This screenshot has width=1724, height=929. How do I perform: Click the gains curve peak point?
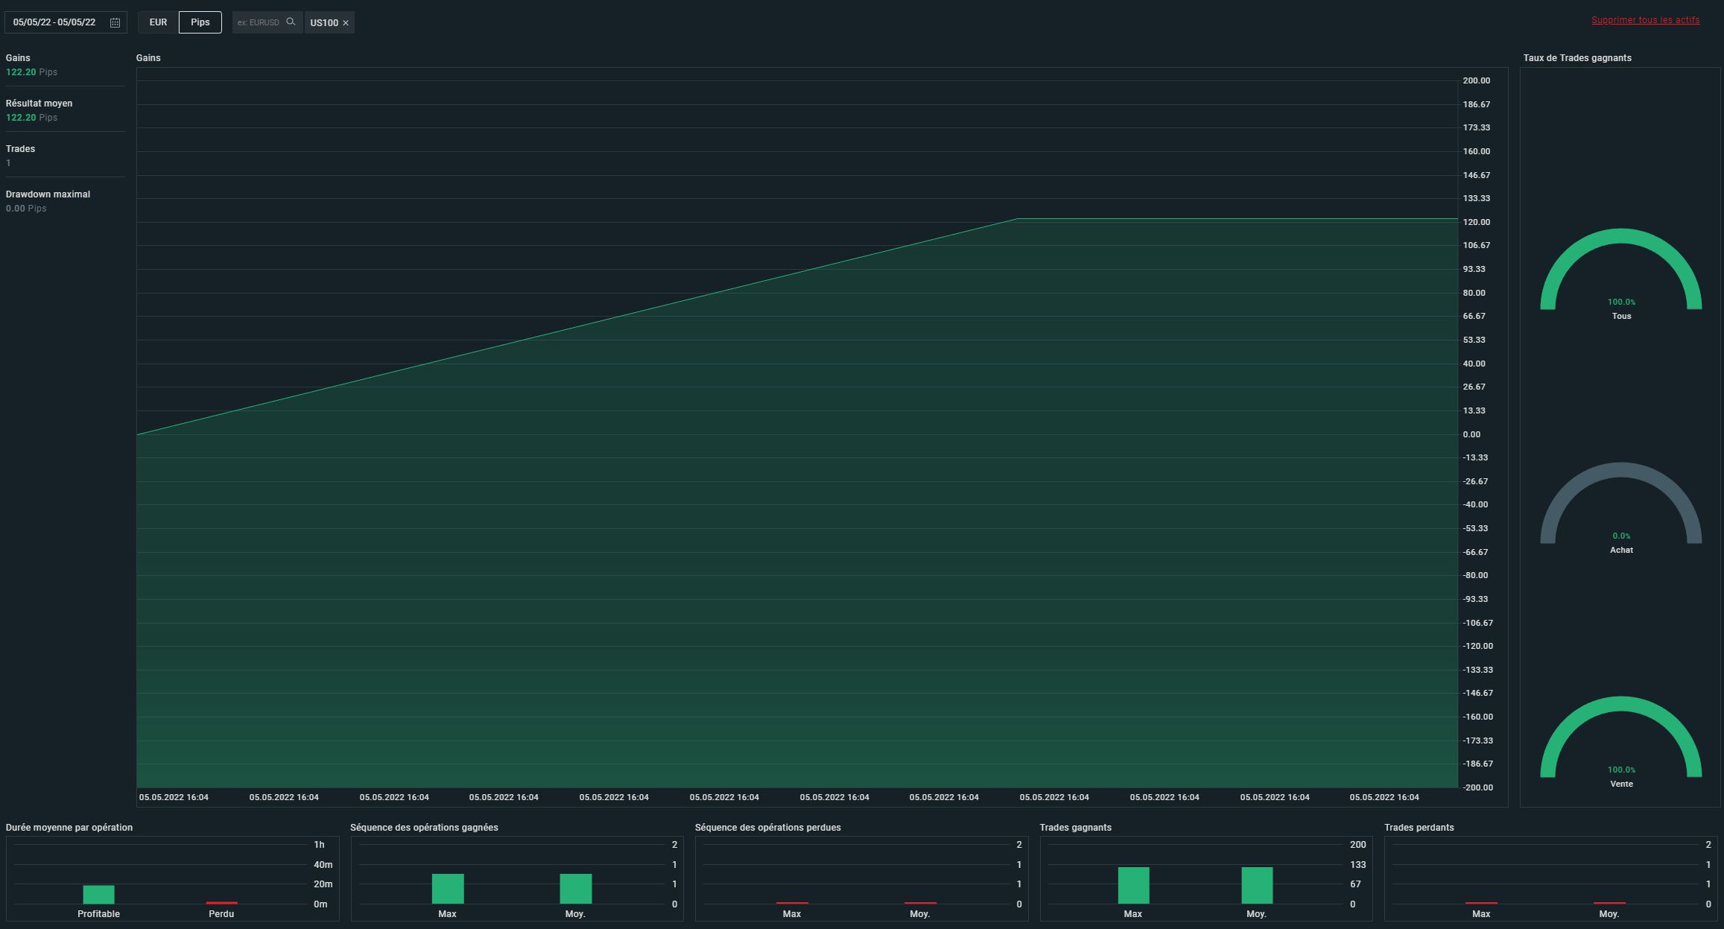pos(1017,219)
